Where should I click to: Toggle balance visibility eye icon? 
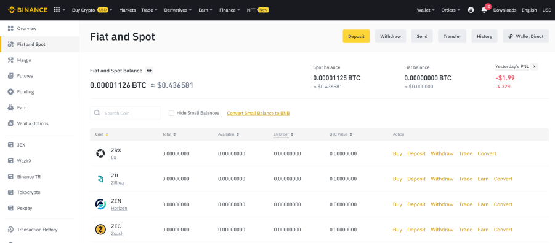pos(149,71)
